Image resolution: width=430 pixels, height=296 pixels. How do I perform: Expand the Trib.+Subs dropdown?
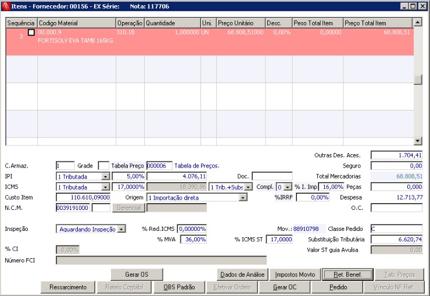248,187
